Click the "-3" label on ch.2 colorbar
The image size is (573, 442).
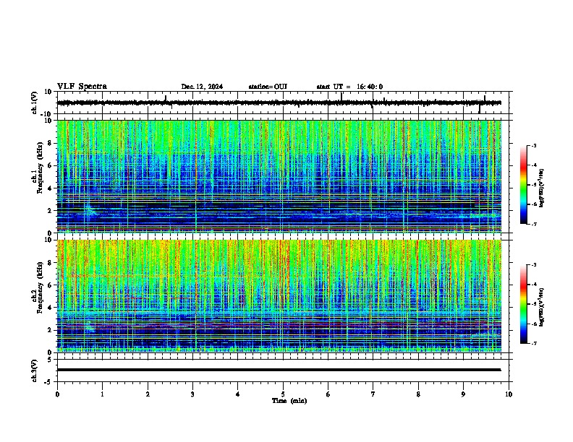534,265
